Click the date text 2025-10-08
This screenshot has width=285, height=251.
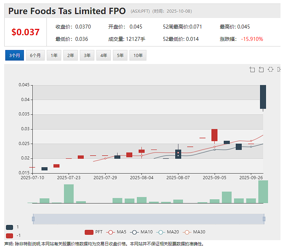point(178,11)
